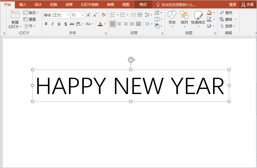Apply shape fill with paint bucket
Viewport: 257px width, 168px height.
click(209, 13)
